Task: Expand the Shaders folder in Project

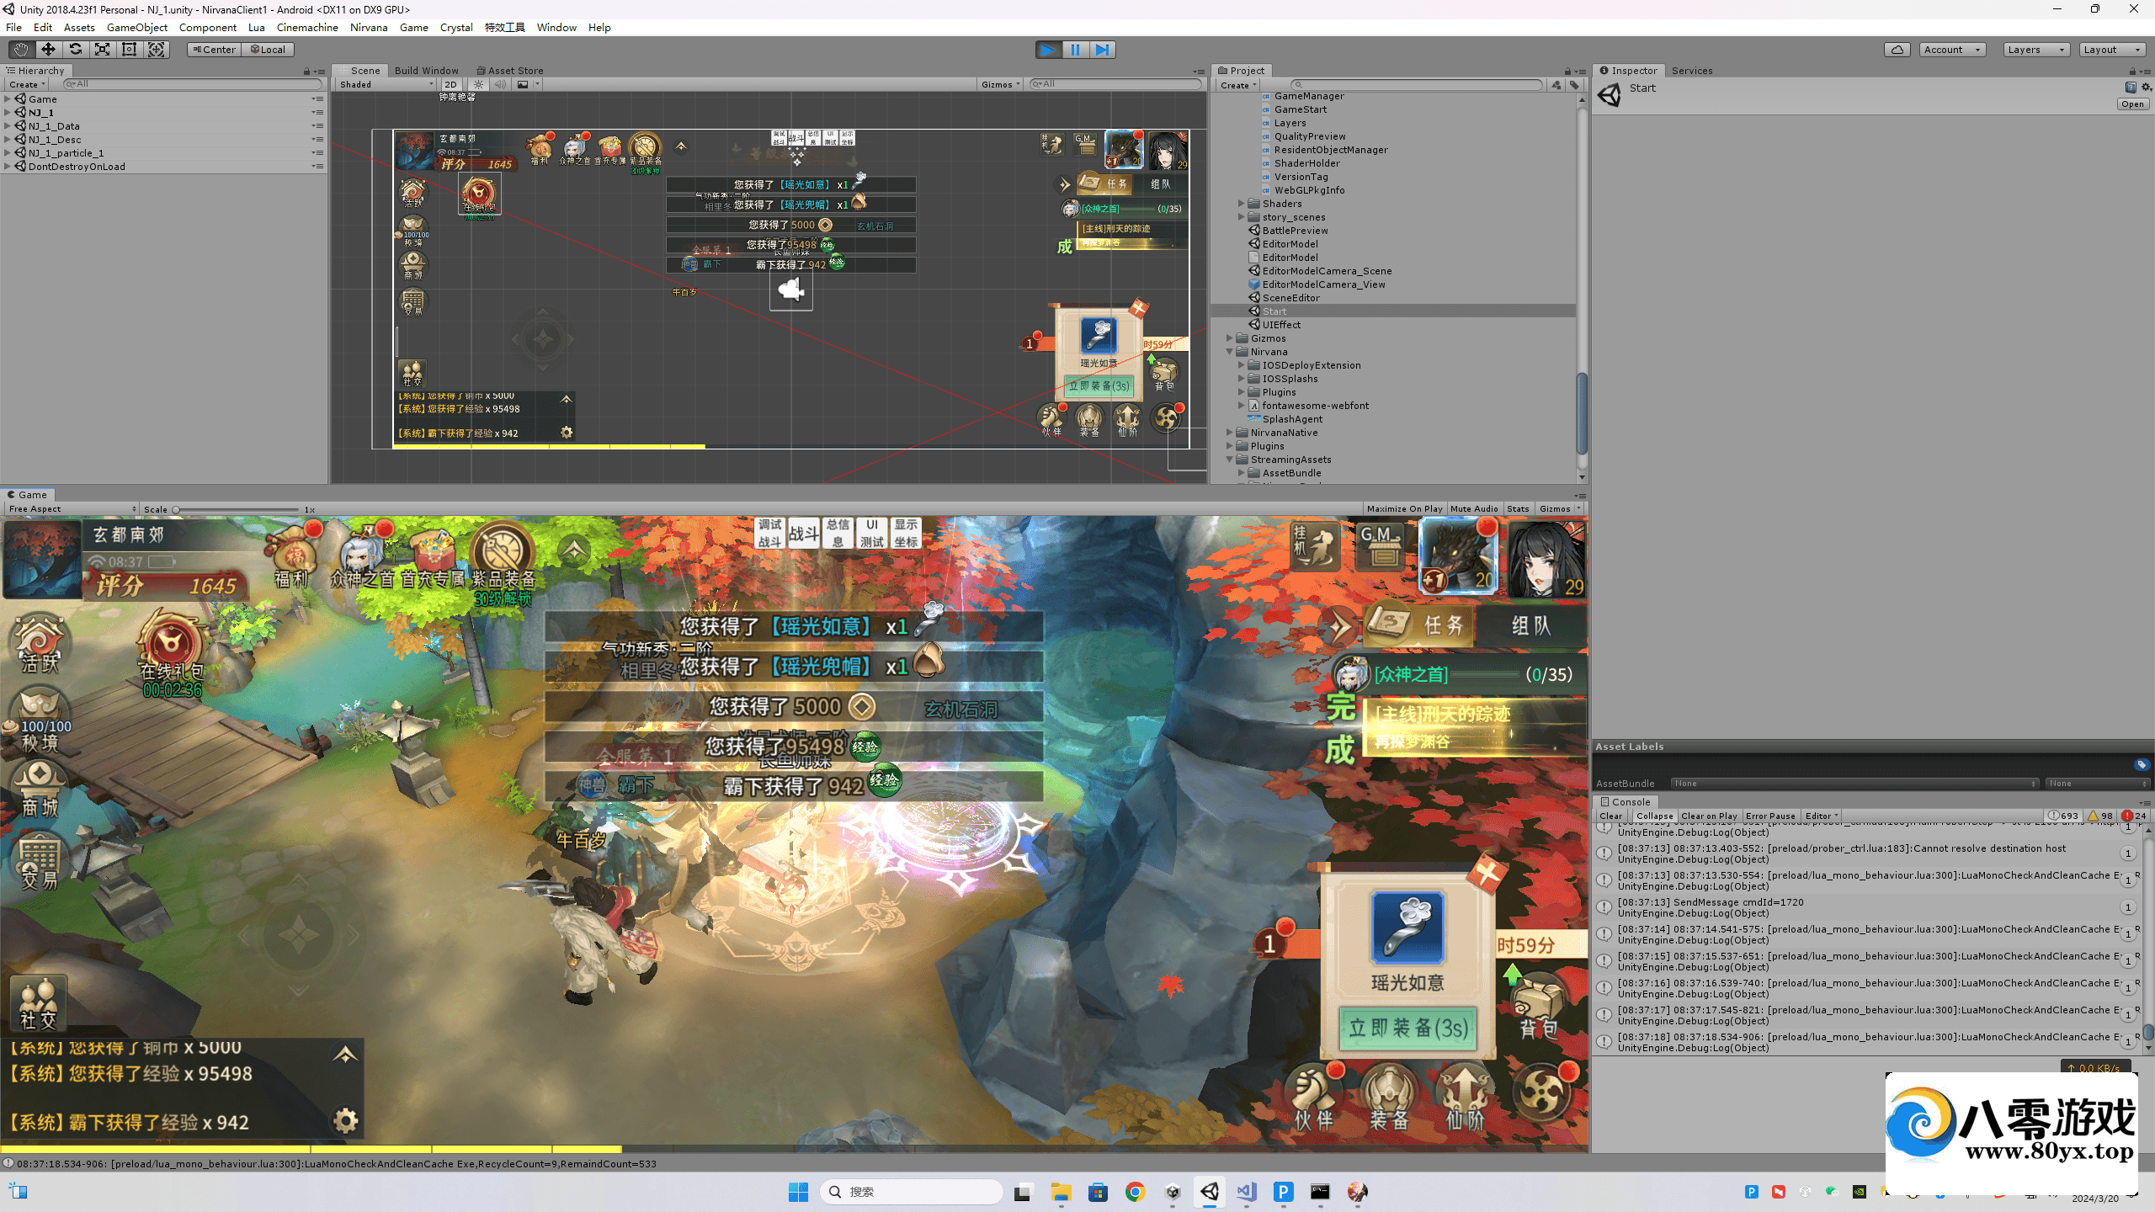Action: click(x=1241, y=204)
